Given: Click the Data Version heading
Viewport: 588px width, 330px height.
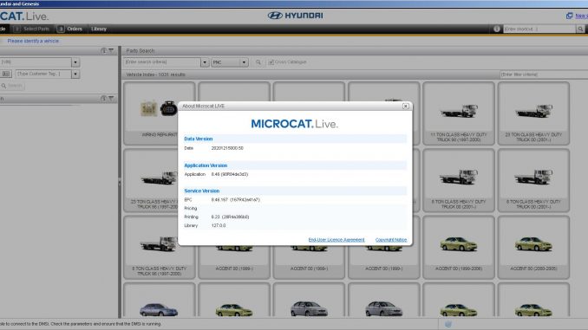Looking at the screenshot, I should coord(199,139).
